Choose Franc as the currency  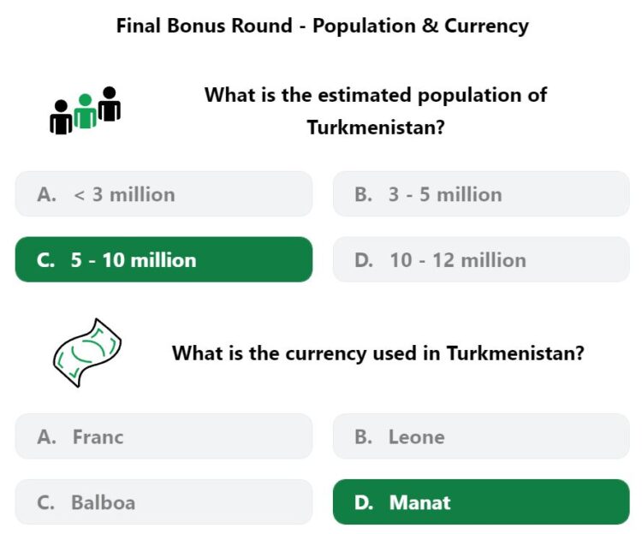163,436
